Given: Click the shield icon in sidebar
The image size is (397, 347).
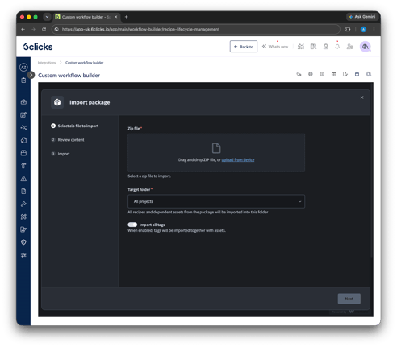Looking at the screenshot, I should [23, 242].
